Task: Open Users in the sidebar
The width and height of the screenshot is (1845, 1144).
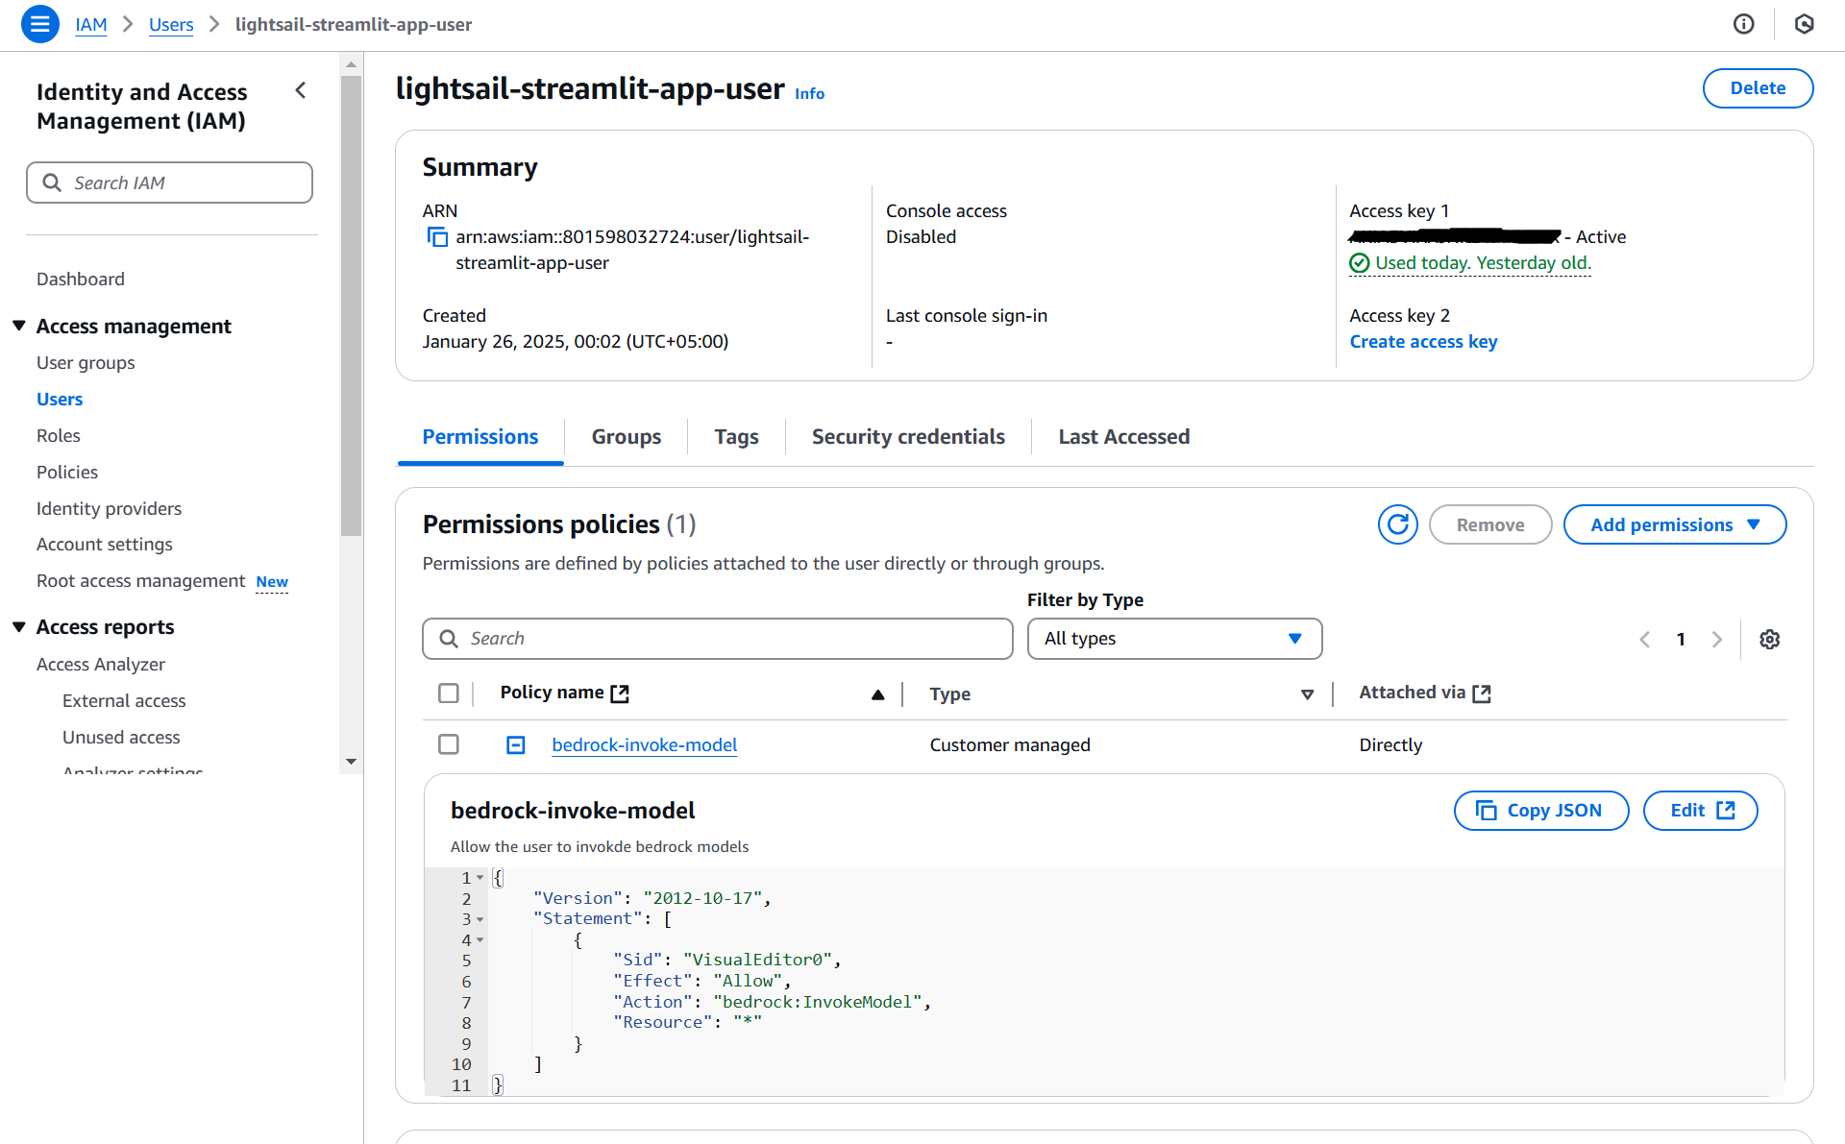Action: [60, 400]
